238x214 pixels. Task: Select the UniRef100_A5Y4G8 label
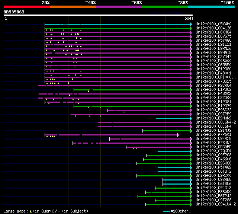(x=213, y=41)
